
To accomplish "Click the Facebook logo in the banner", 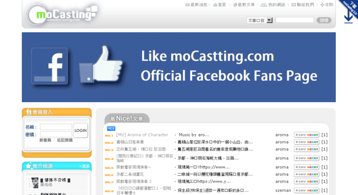I will (50, 66).
